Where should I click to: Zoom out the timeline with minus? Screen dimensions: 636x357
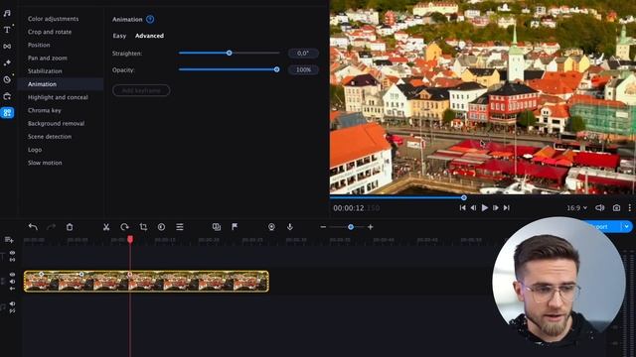[323, 227]
